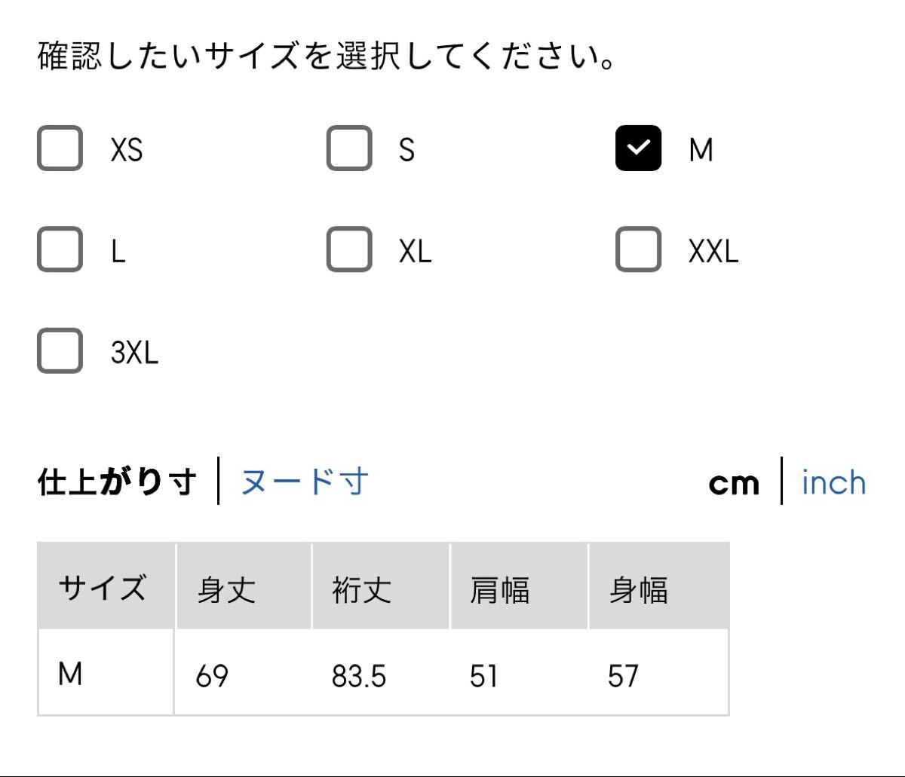Click the 83.5 sleeve length value
The width and height of the screenshot is (905, 777).
click(359, 676)
